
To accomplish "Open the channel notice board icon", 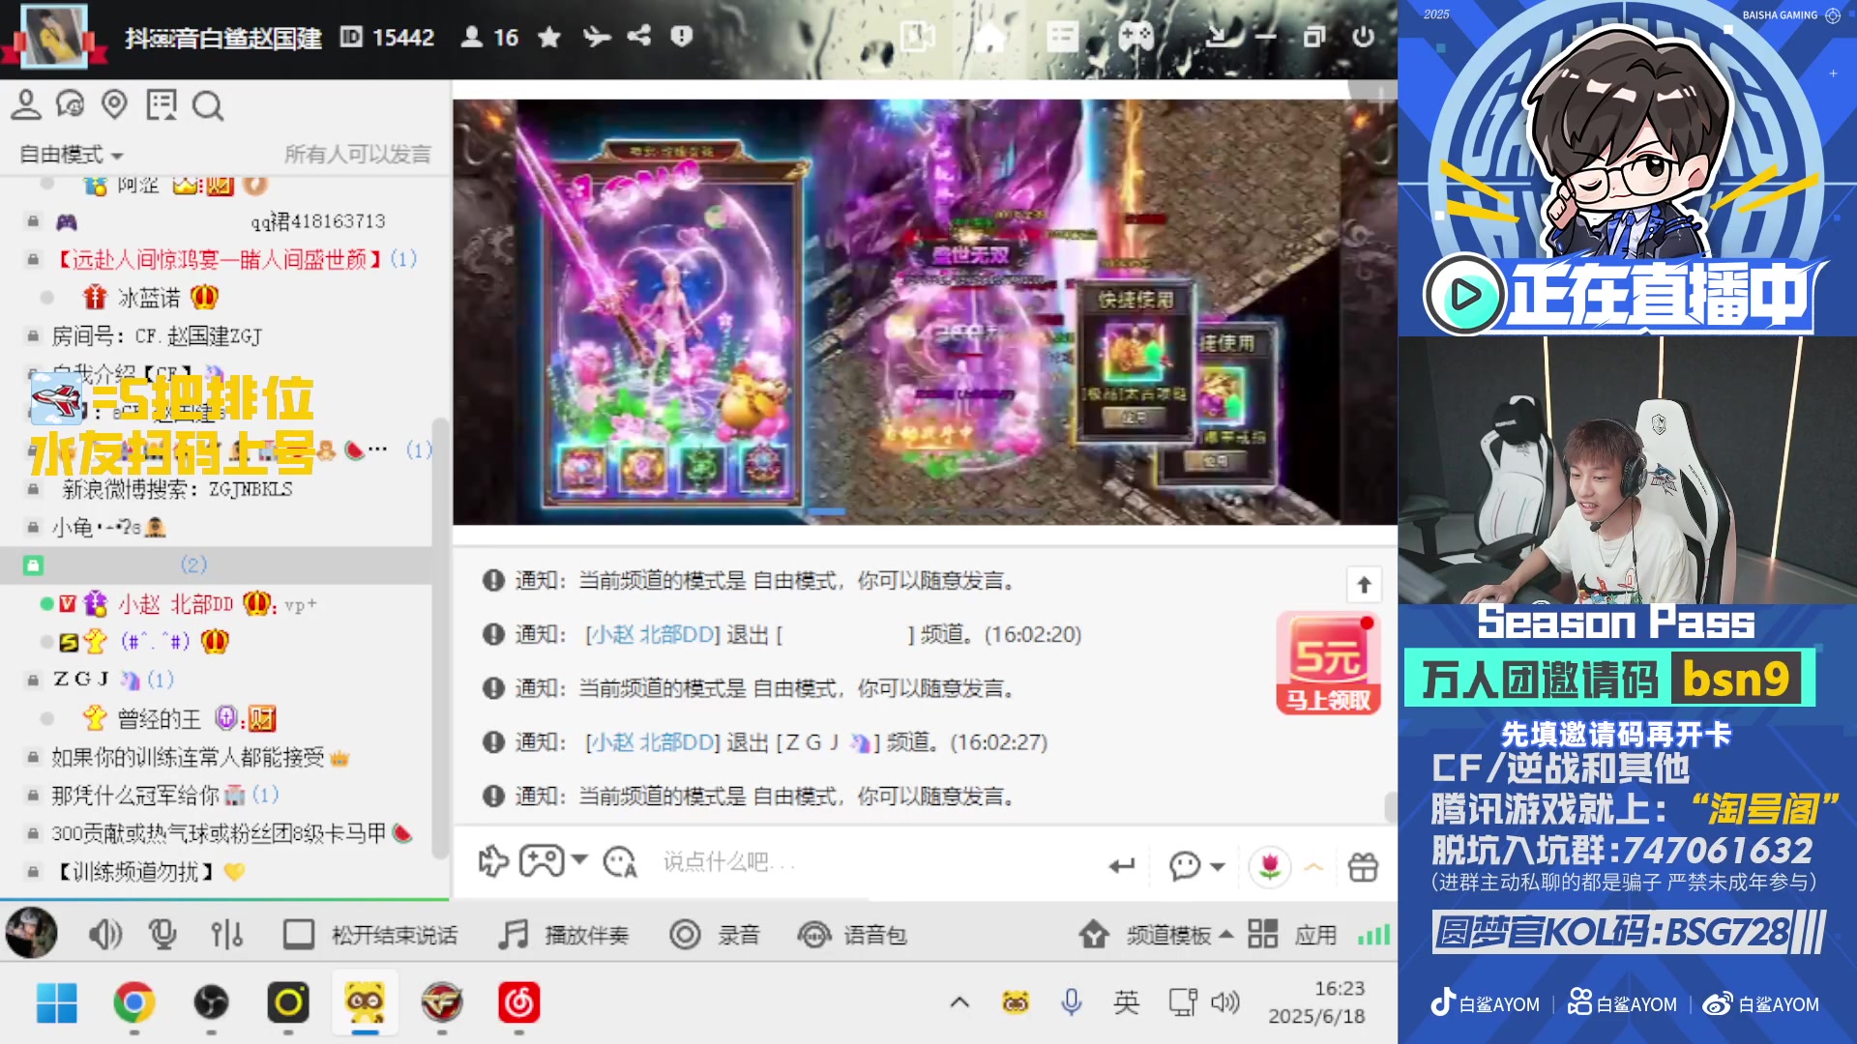I will coord(161,104).
